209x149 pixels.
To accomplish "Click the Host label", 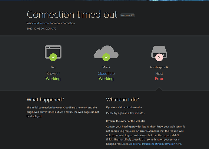I will pyautogui.click(x=159, y=73).
